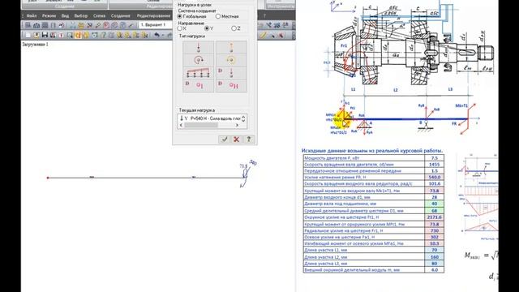Click the red circular icon in upper toolbar

106,25
